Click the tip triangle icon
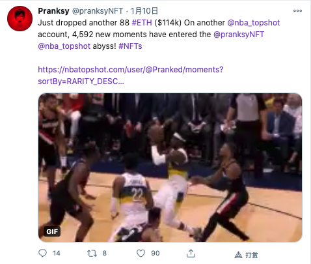Image resolution: width=311 pixels, height=264 pixels. 238,255
